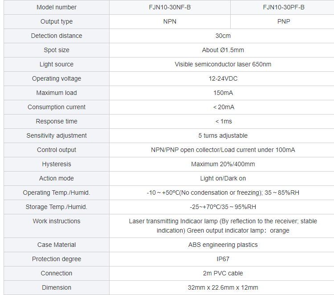
Task: Select the NPN output type cell
Action: (170, 21)
